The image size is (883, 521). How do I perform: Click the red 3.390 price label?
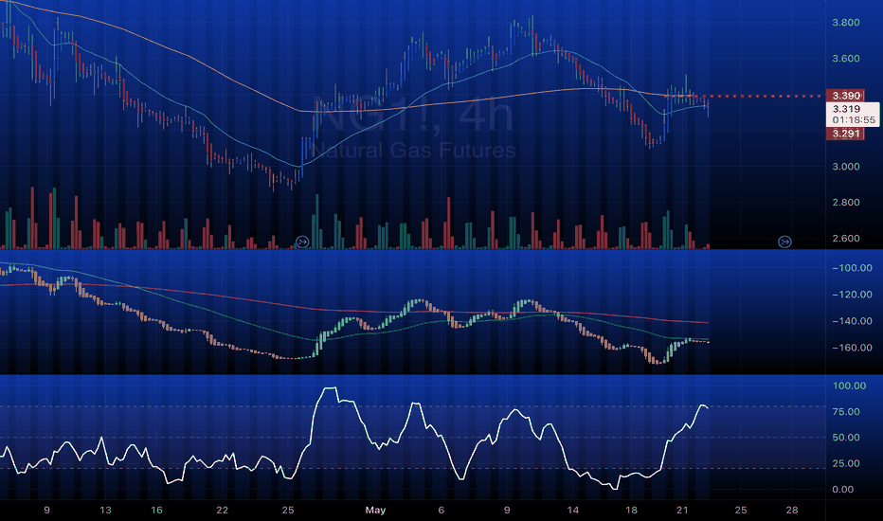tap(845, 95)
